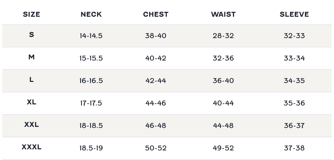
Task: Click the CHEST column header
Action: [156, 15]
